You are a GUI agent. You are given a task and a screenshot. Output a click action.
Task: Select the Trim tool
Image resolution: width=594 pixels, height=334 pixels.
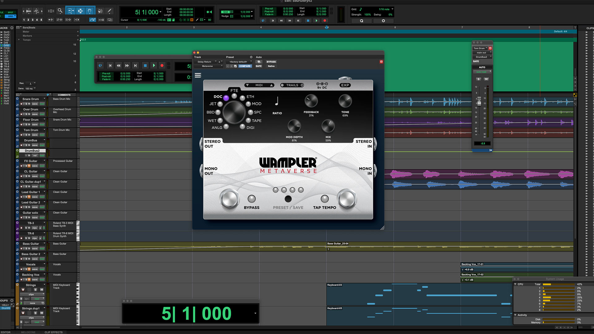(71, 11)
